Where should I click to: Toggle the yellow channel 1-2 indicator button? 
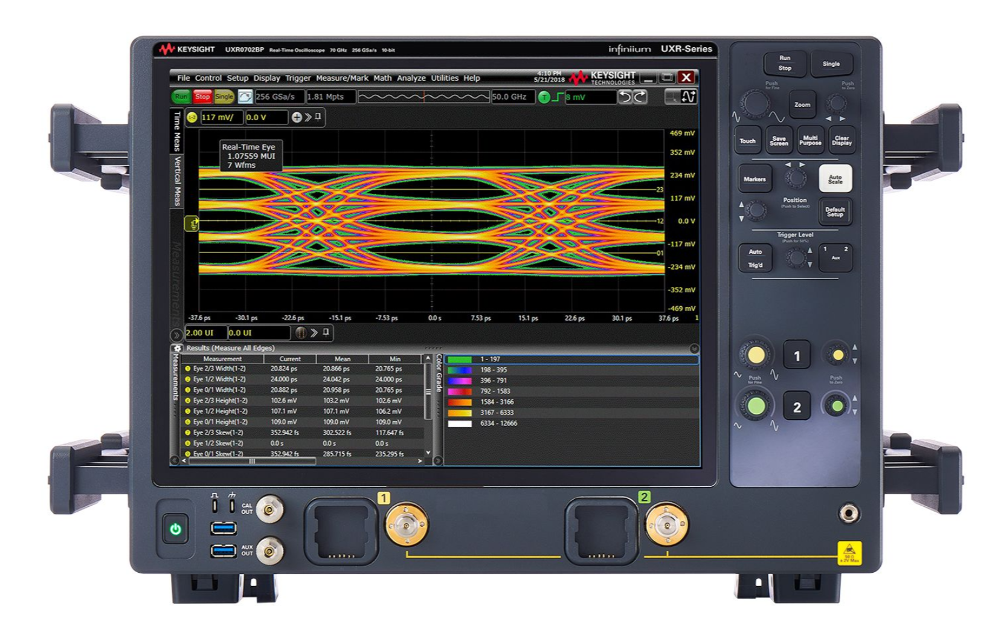[192, 117]
